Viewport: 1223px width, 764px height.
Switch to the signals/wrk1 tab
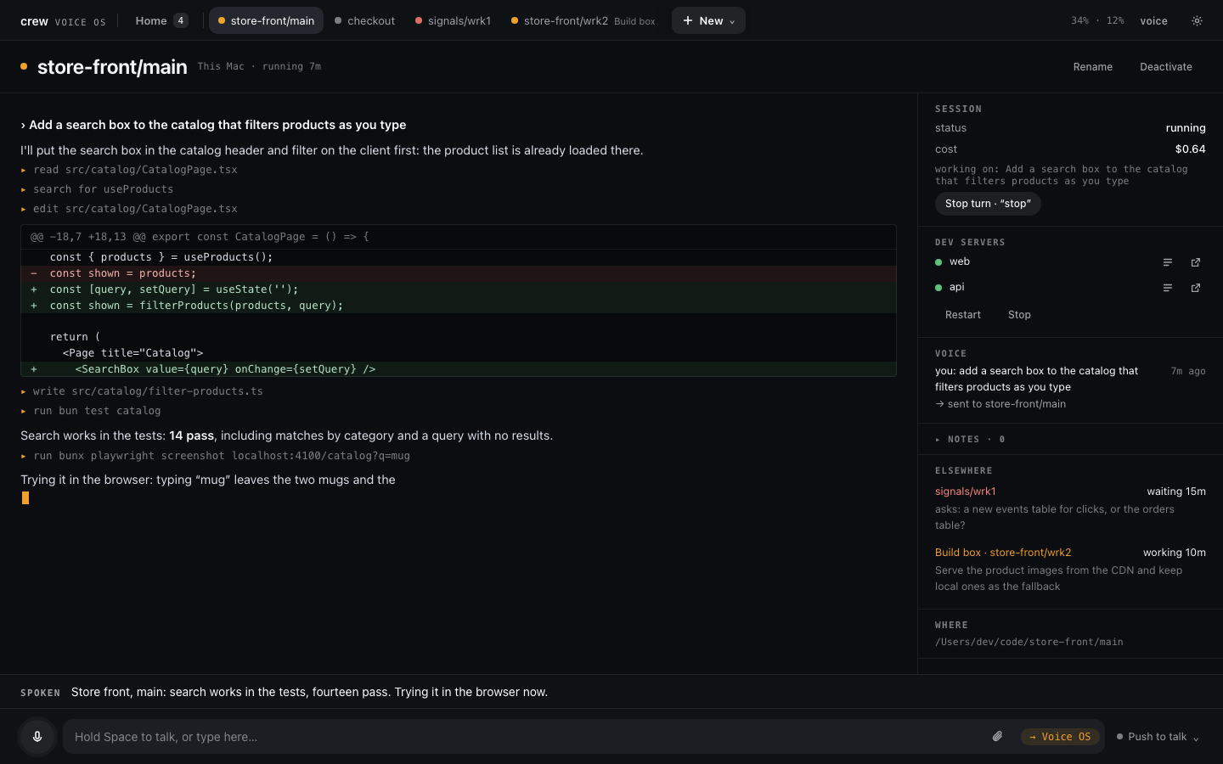pos(453,20)
